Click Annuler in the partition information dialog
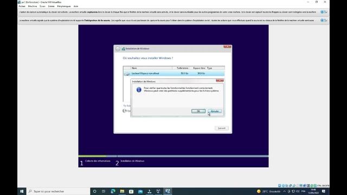The height and width of the screenshot is (195, 347). 215,111
